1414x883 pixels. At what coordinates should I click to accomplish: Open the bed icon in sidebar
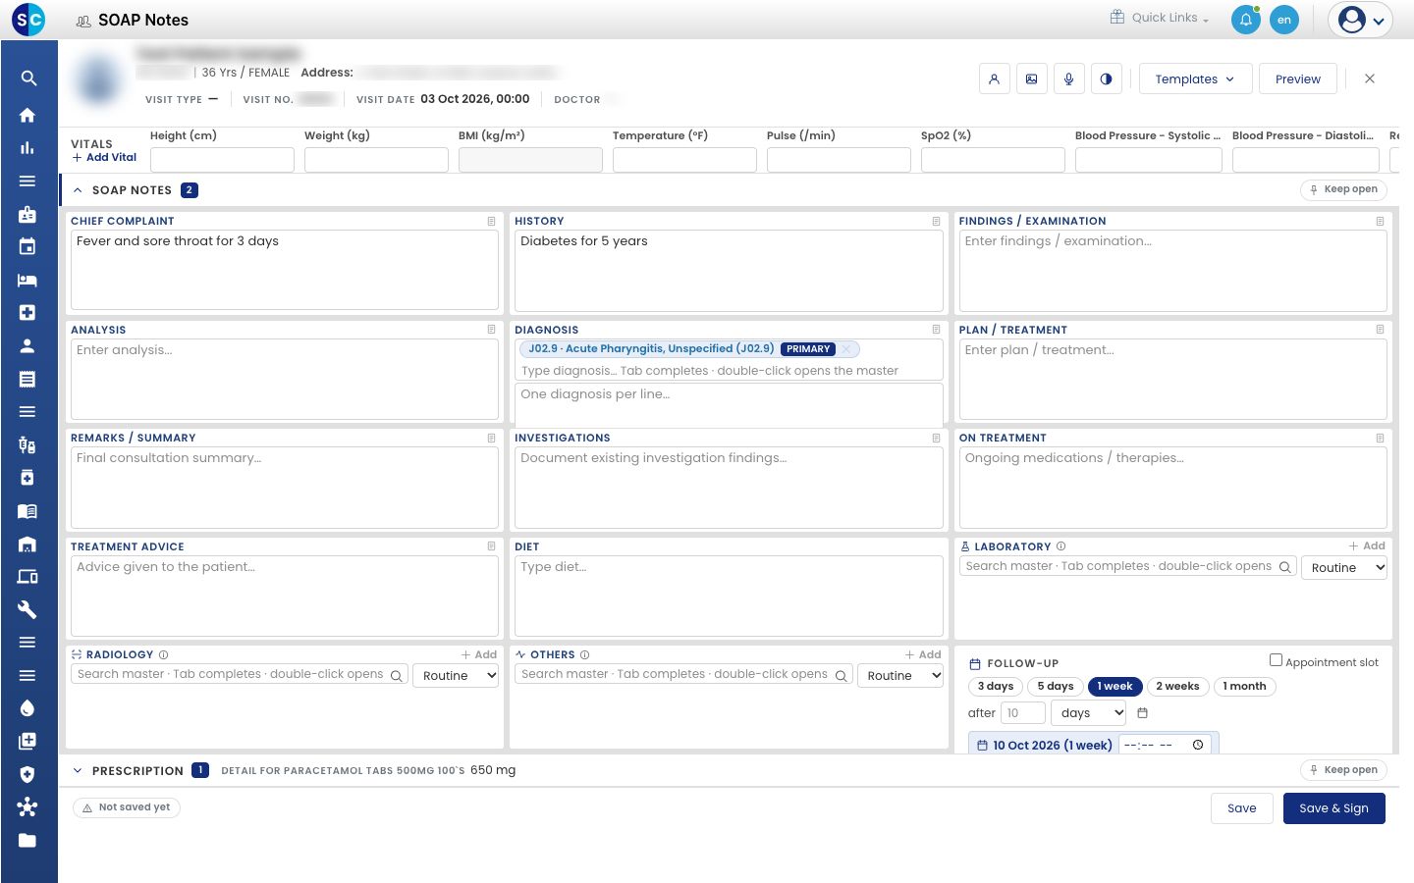pos(27,280)
